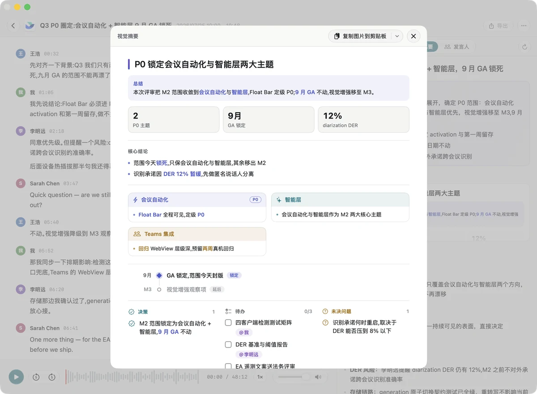Image resolution: width=537 pixels, height=394 pixels.
Task: Click the 9月 GA 锁定 stat card
Action: [268, 119]
